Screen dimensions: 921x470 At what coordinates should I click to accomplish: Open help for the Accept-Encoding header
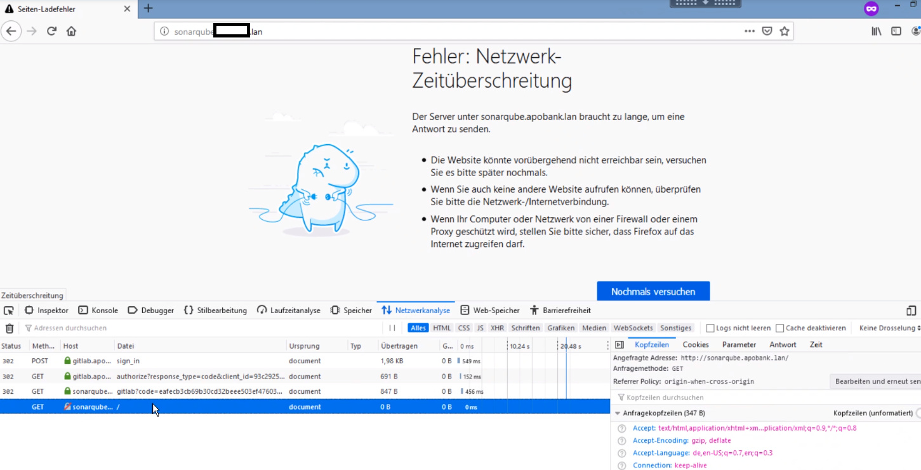coord(622,441)
